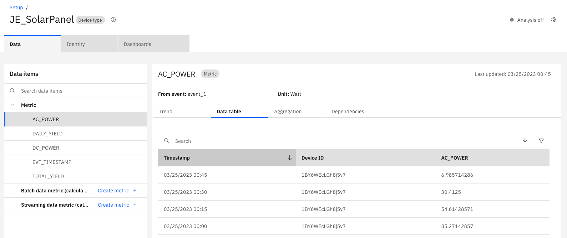Click plus icon for Batch data metric
Screen dimensions: 567x238
point(135,191)
